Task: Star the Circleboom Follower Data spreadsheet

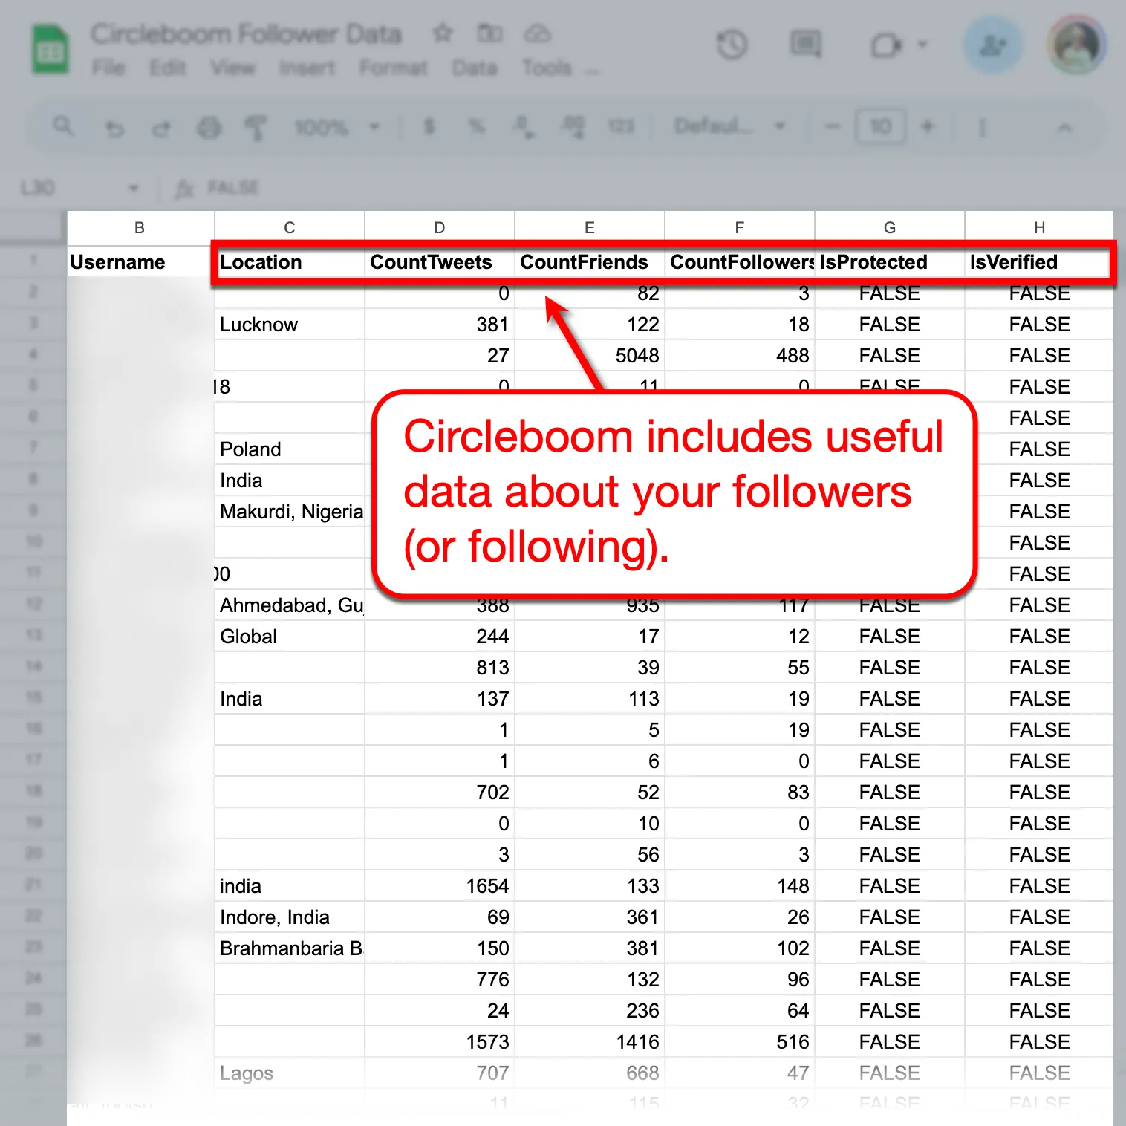Action: pyautogui.click(x=443, y=33)
